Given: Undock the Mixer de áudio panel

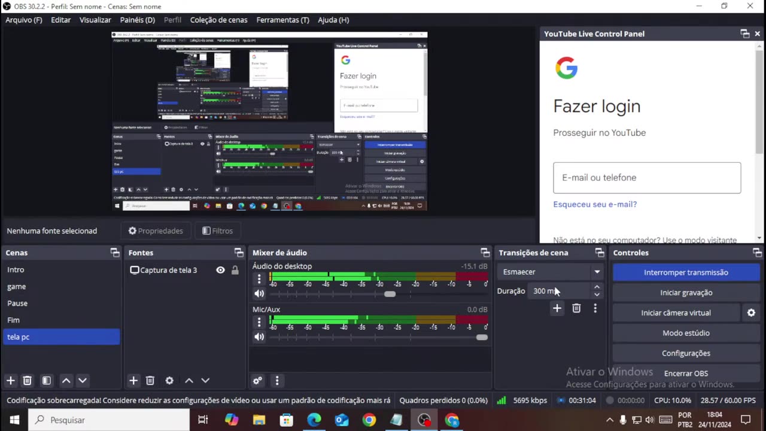Looking at the screenshot, I should point(485,253).
